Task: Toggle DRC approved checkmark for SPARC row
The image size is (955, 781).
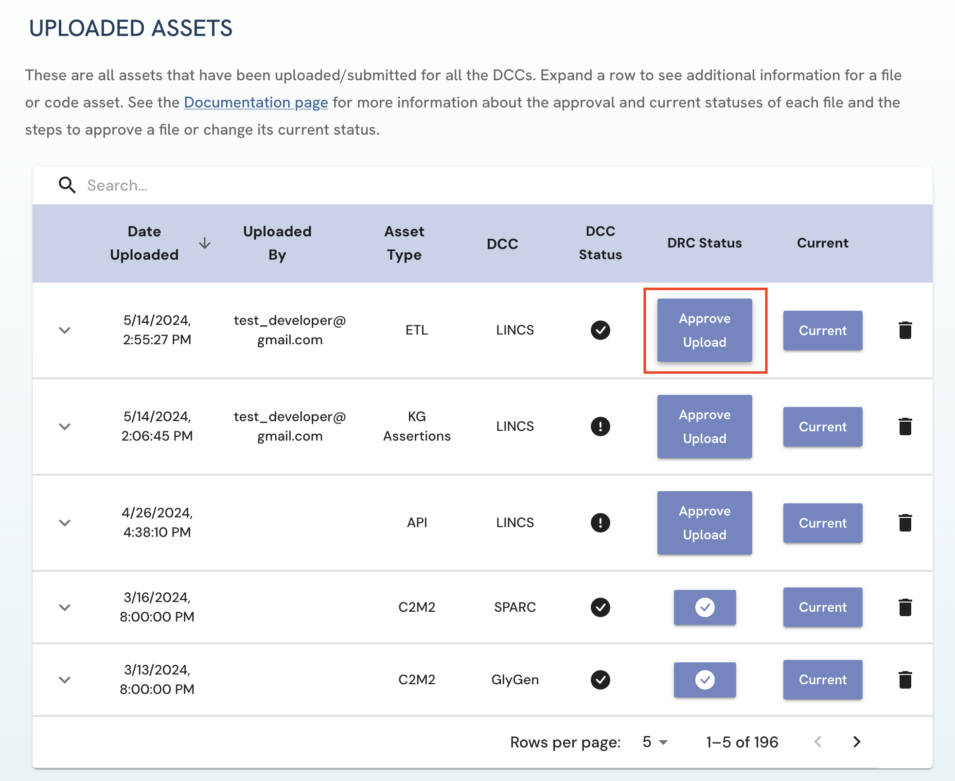Action: pyautogui.click(x=705, y=607)
